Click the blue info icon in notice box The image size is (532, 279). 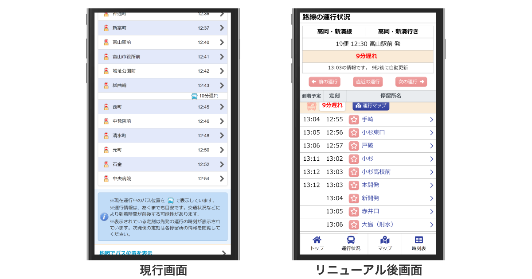click(104, 217)
